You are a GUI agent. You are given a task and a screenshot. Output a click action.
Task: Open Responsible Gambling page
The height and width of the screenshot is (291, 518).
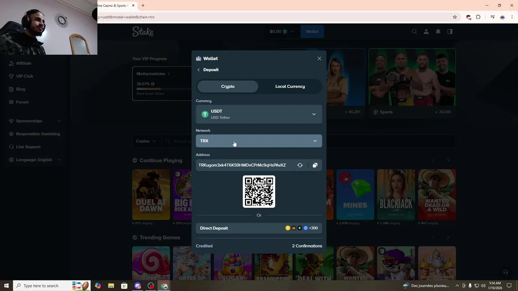38,134
